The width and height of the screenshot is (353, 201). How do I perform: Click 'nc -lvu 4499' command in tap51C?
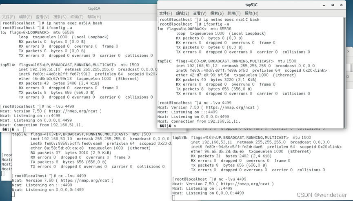click(x=218, y=103)
